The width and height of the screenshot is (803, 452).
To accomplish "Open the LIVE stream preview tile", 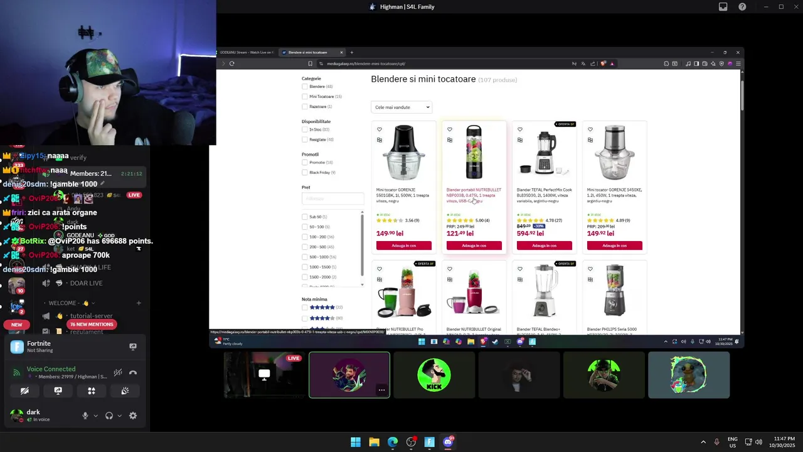I will click(x=264, y=375).
